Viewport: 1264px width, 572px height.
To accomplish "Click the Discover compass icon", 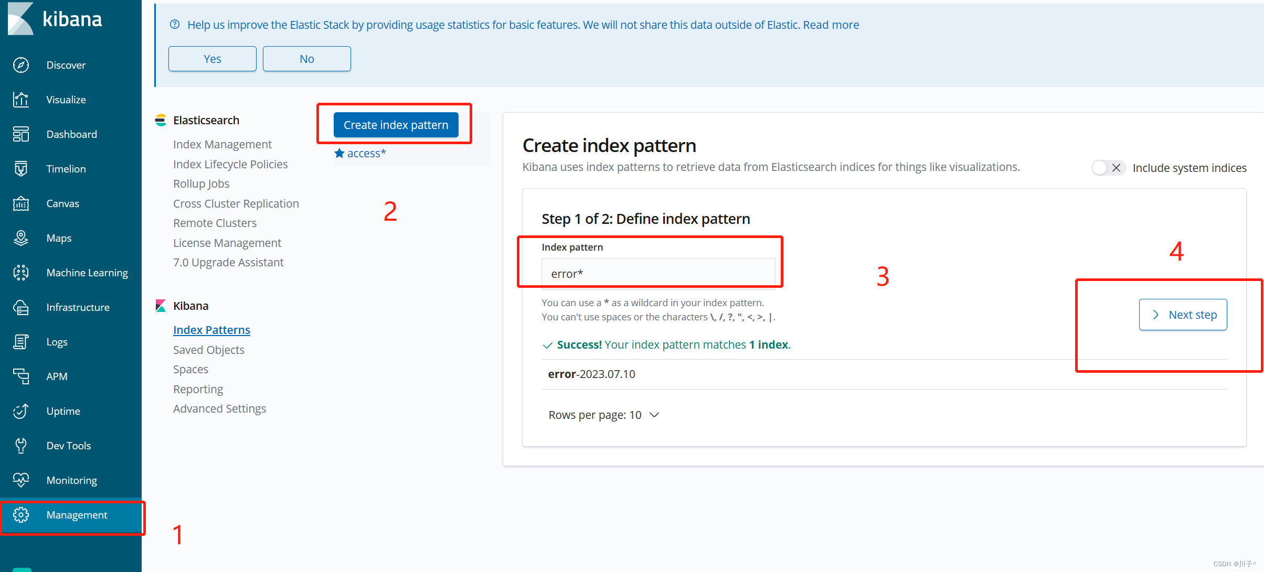I will point(21,65).
